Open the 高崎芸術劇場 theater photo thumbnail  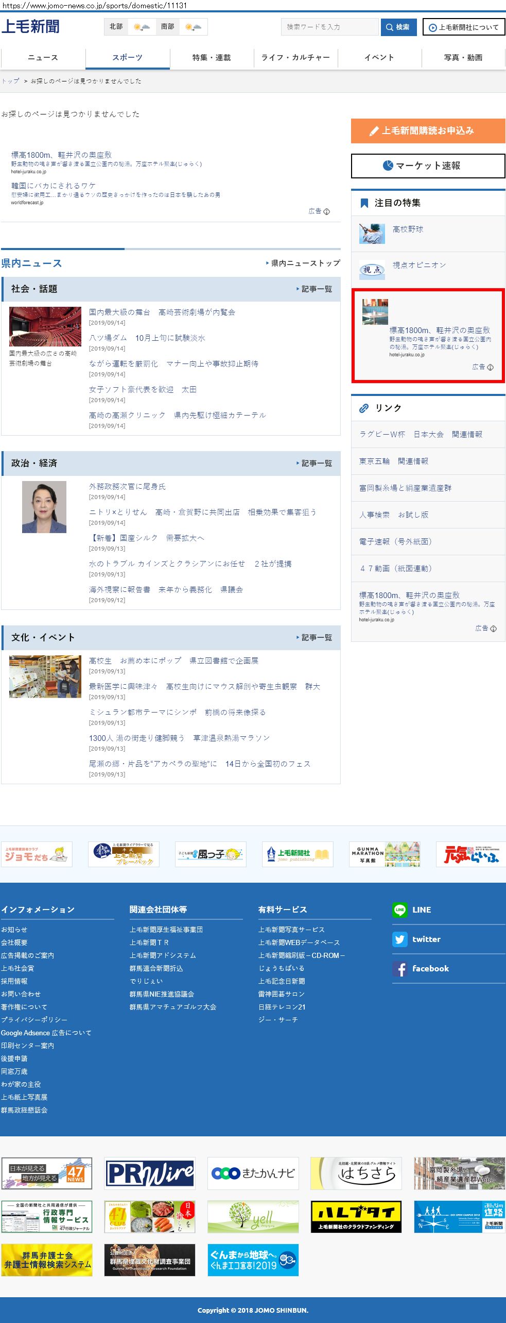[x=45, y=327]
